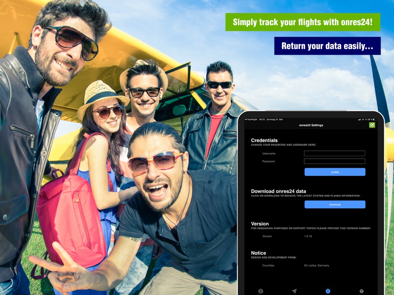Focus the Password input field
The height and width of the screenshot is (295, 394).
click(x=335, y=161)
